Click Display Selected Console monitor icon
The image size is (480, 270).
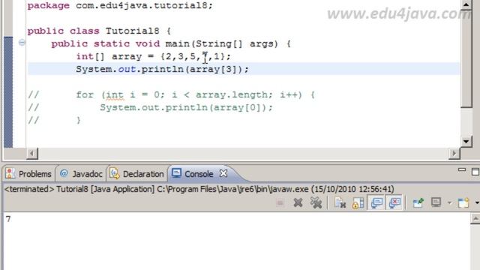[x=436, y=202]
